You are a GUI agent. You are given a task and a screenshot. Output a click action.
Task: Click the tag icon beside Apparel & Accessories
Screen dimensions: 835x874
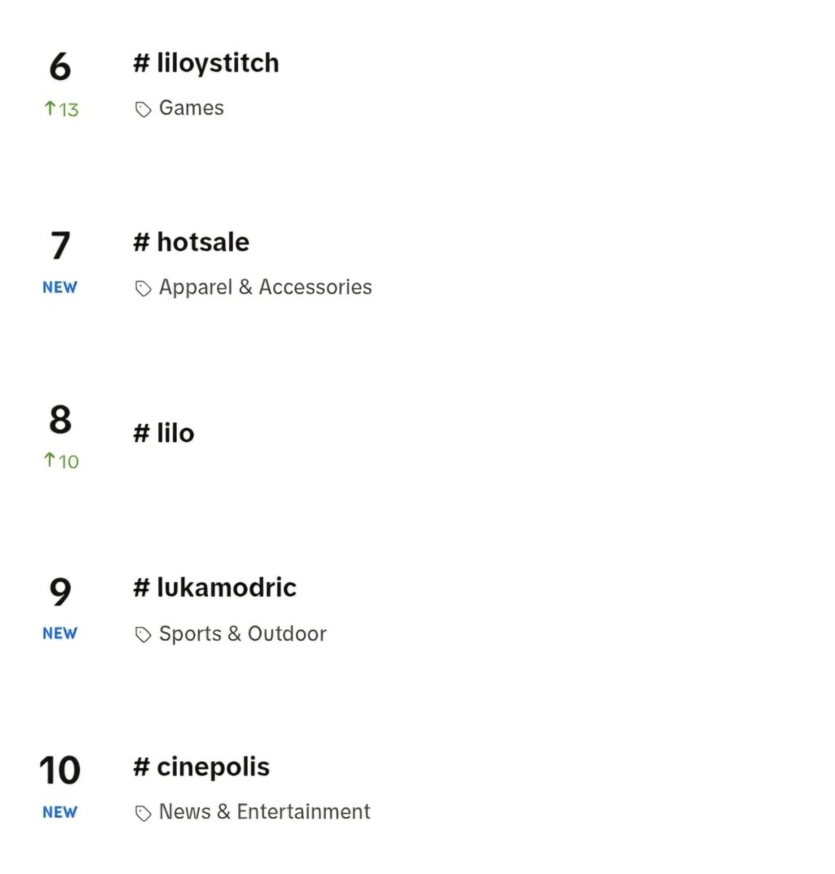[144, 288]
